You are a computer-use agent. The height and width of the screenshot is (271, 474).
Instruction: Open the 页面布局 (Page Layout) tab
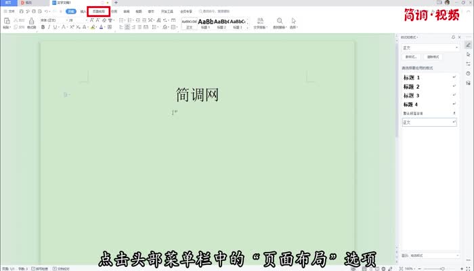[x=98, y=12]
